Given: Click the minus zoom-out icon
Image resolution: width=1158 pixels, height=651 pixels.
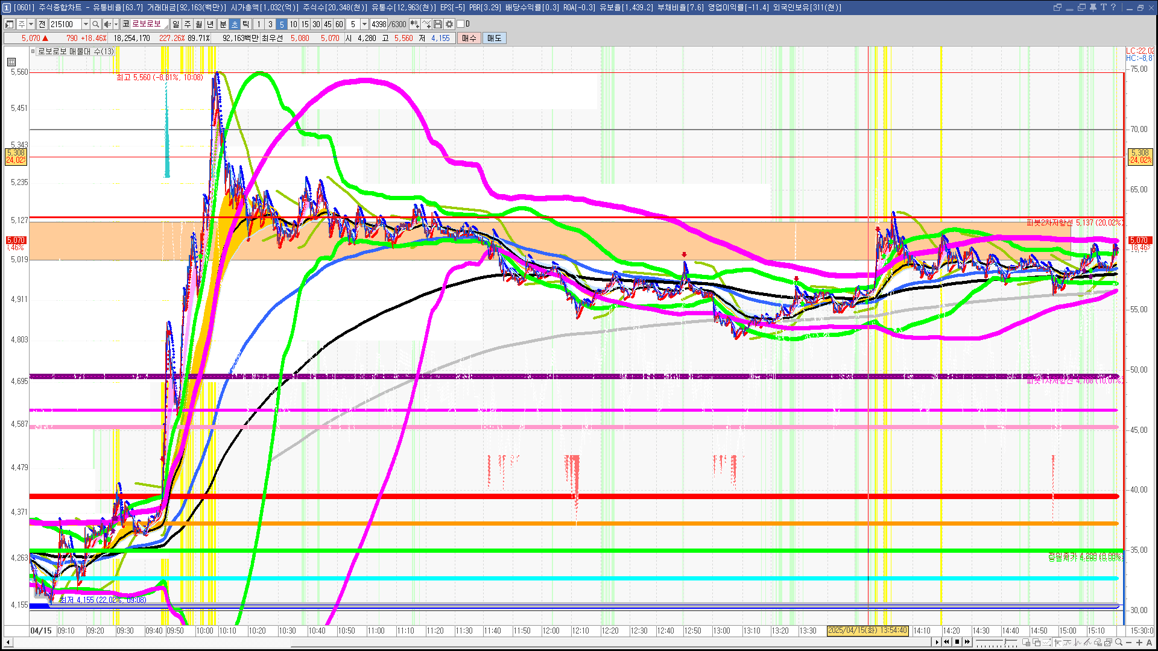Looking at the screenshot, I should pyautogui.click(x=1129, y=643).
